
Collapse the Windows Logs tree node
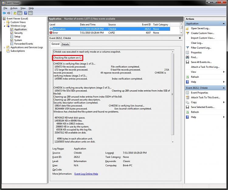(4, 26)
